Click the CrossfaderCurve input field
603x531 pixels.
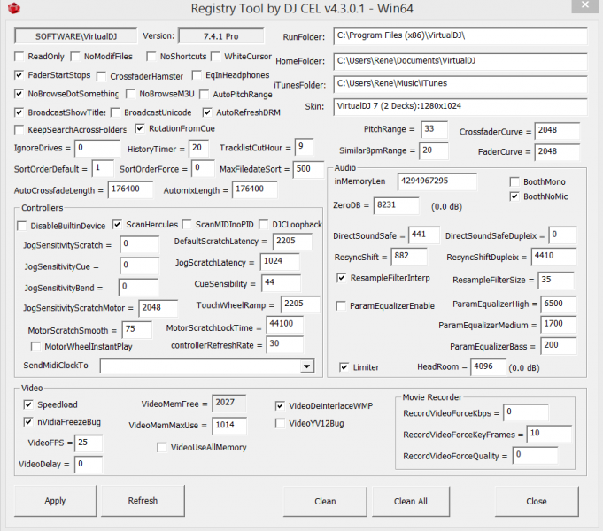pos(557,131)
